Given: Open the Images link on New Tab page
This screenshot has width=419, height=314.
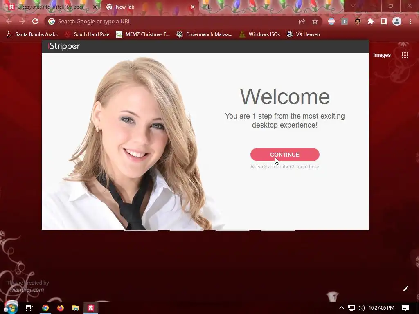Looking at the screenshot, I should tap(382, 55).
